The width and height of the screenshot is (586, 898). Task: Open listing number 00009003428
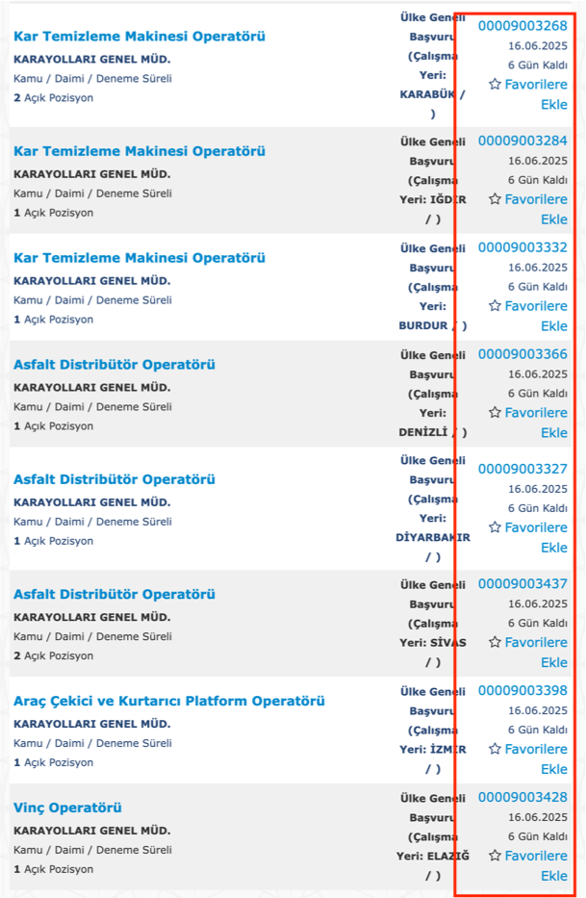point(522,797)
